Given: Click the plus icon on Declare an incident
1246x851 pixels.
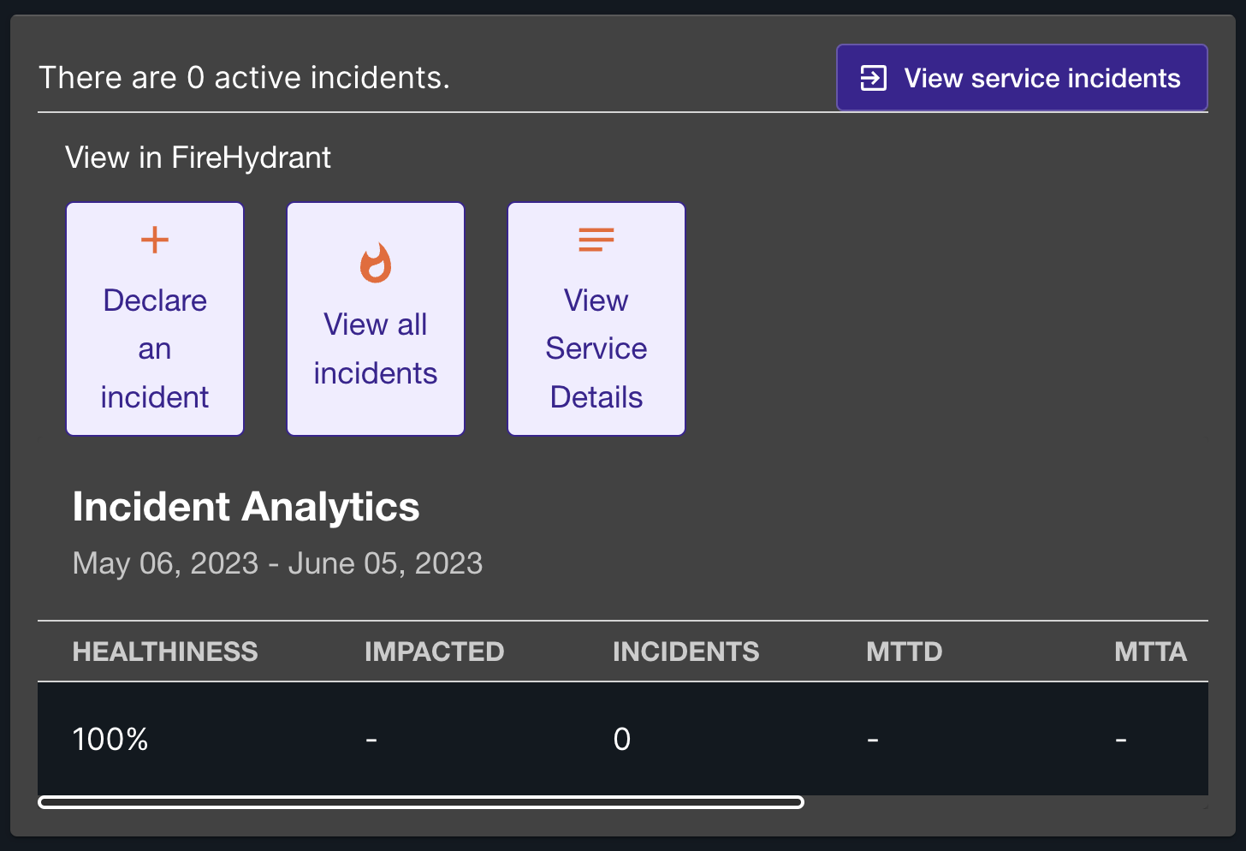Looking at the screenshot, I should [x=155, y=240].
